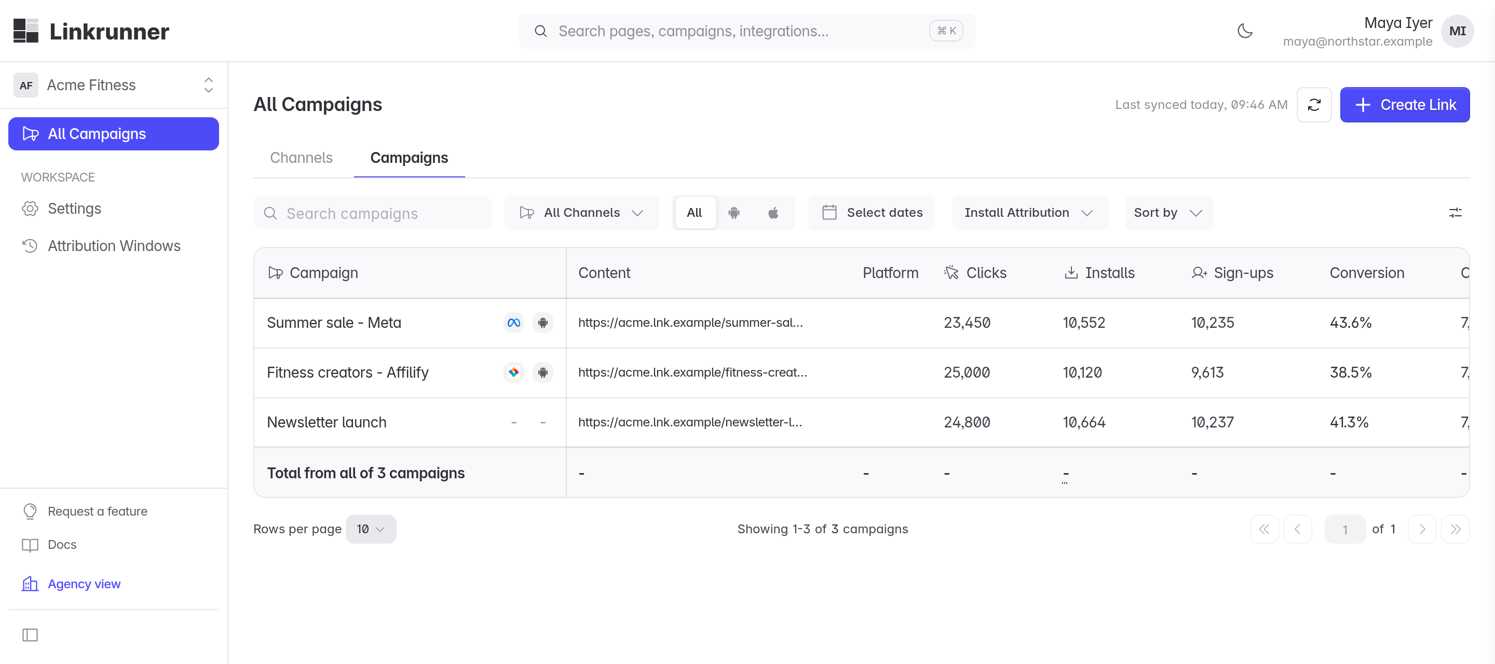Screen dimensions: 1495x664
Task: Switch to the Campaigns tab
Action: tap(409, 158)
